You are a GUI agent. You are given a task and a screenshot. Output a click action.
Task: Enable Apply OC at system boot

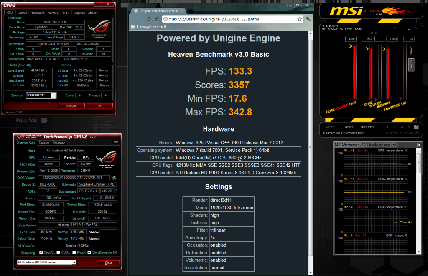[x=324, y=133]
